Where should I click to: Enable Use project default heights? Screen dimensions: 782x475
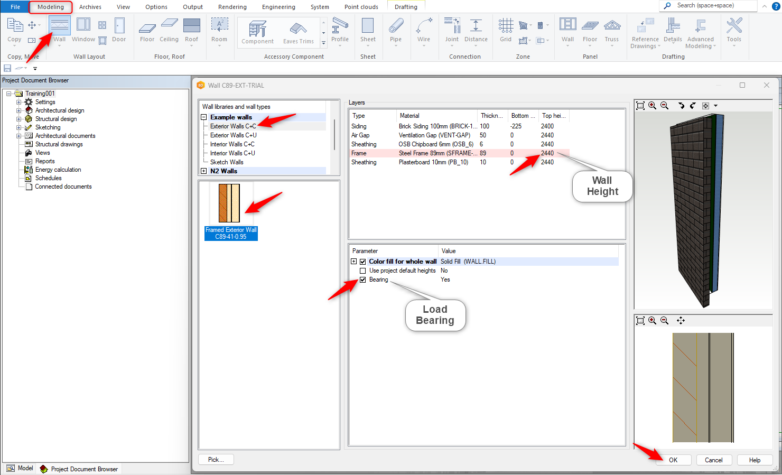click(x=363, y=271)
